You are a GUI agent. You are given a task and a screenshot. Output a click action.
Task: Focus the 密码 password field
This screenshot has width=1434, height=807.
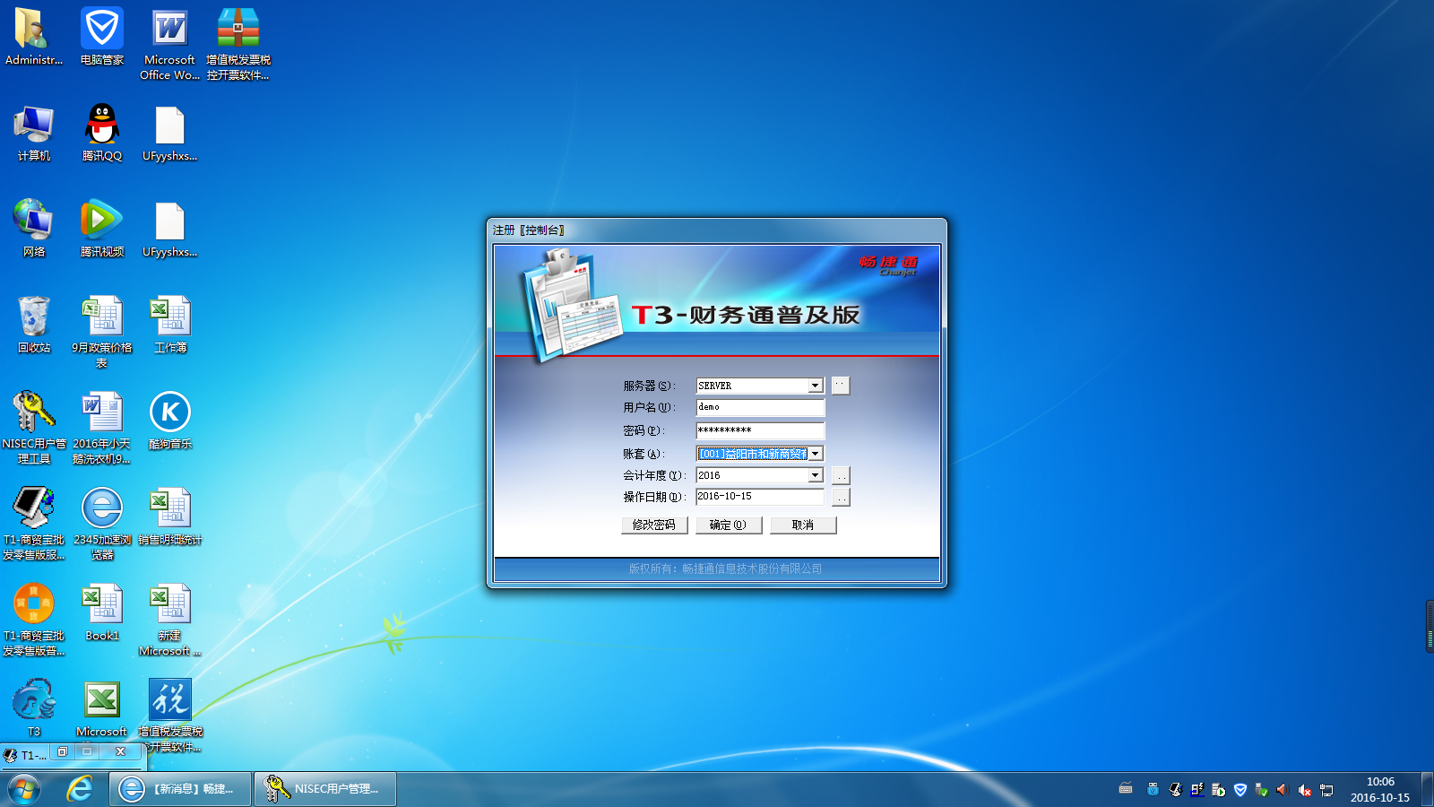point(760,430)
